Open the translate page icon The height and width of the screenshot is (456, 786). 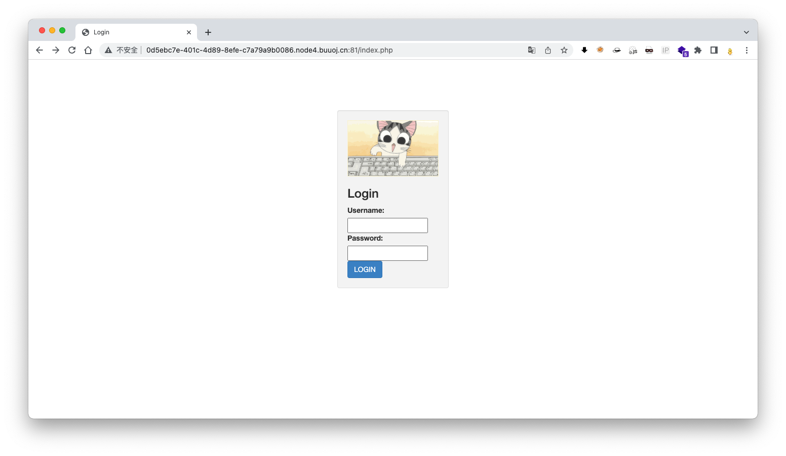coord(532,50)
